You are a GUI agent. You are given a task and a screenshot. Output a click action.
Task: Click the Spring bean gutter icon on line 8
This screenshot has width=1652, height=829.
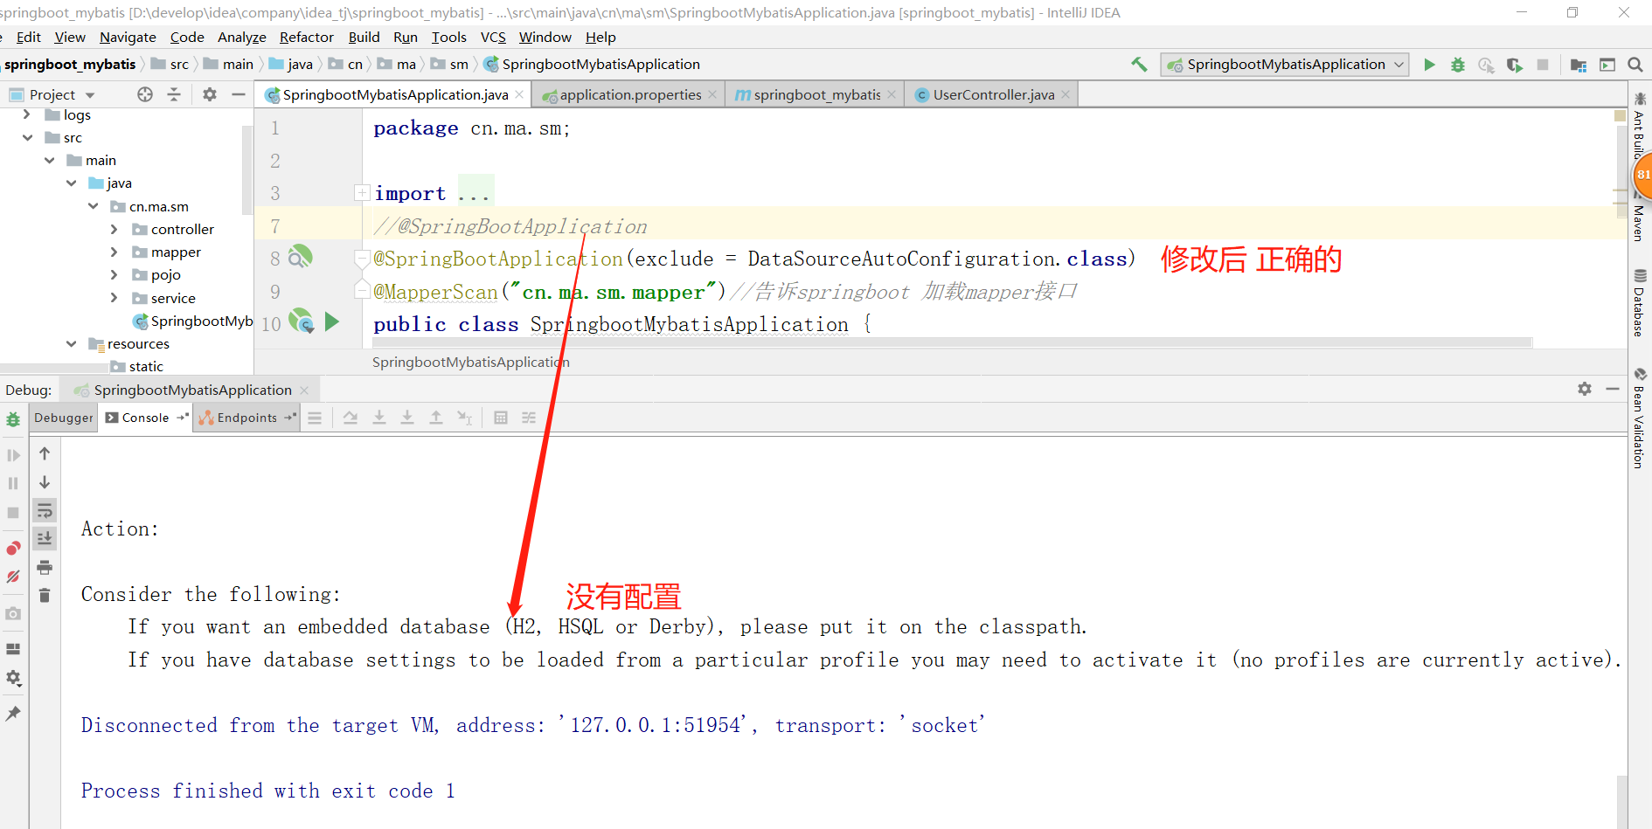(x=300, y=257)
